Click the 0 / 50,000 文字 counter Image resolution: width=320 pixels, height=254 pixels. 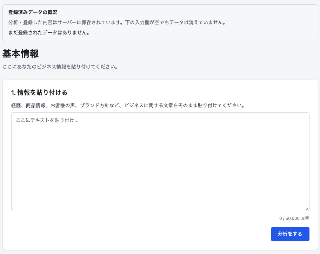point(294,218)
